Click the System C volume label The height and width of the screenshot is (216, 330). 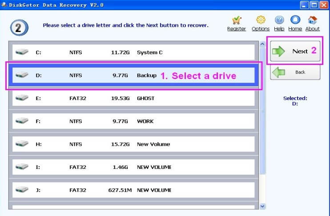pos(149,52)
